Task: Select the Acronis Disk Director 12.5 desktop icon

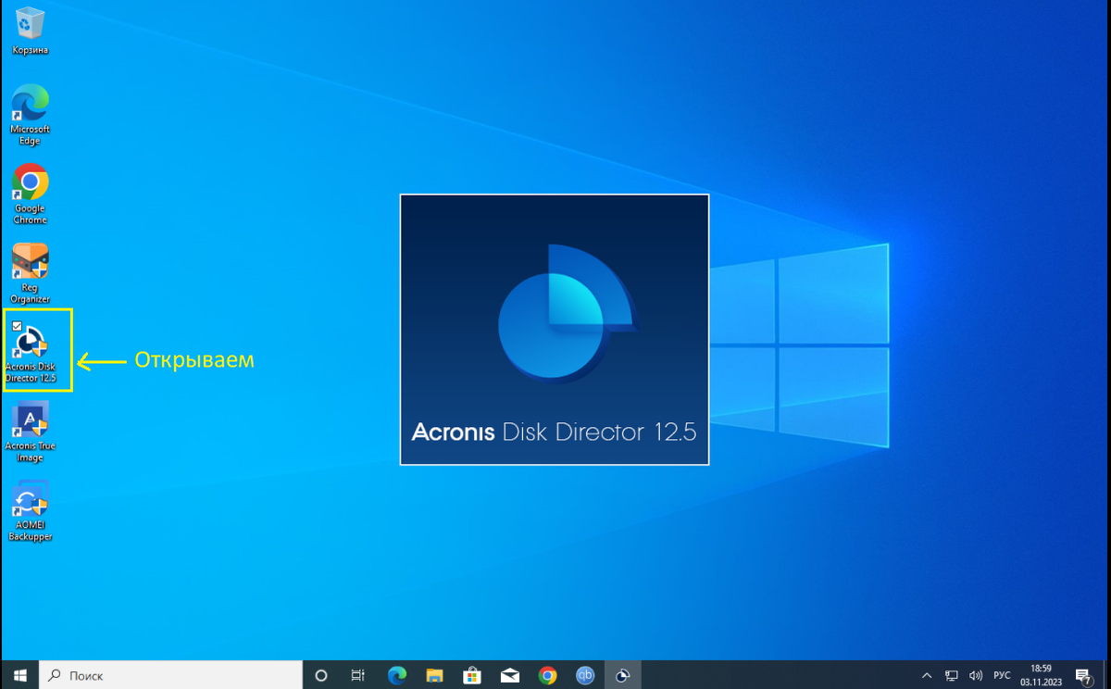Action: click(30, 352)
